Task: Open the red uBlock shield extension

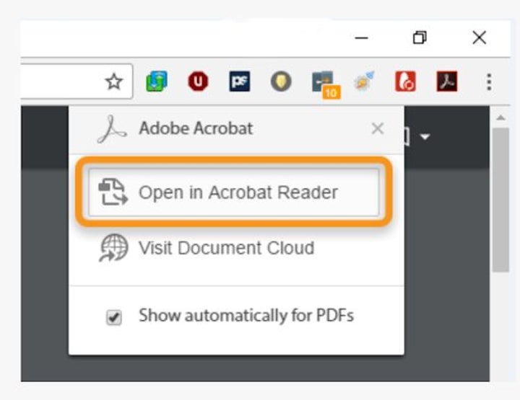Action: point(198,81)
